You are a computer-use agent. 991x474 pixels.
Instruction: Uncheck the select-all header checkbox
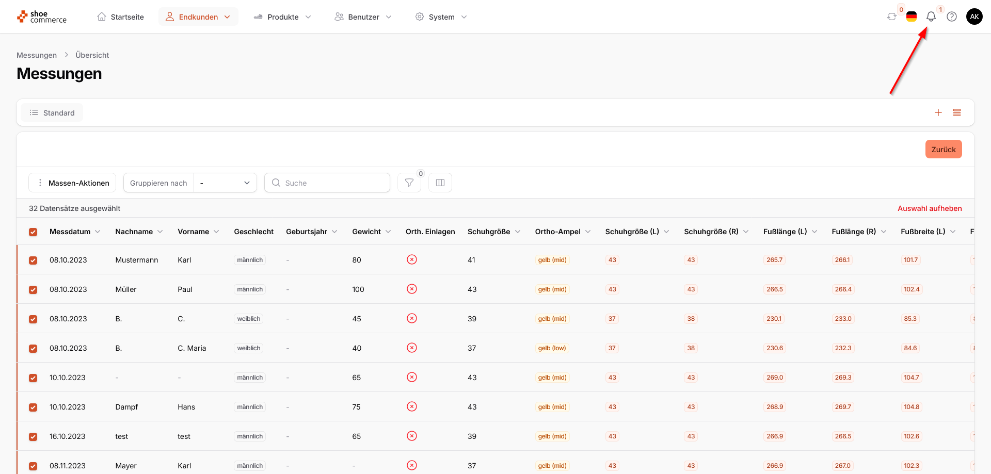[33, 232]
